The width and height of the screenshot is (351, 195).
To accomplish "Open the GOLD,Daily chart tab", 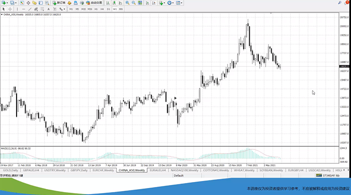I will pos(11,170).
